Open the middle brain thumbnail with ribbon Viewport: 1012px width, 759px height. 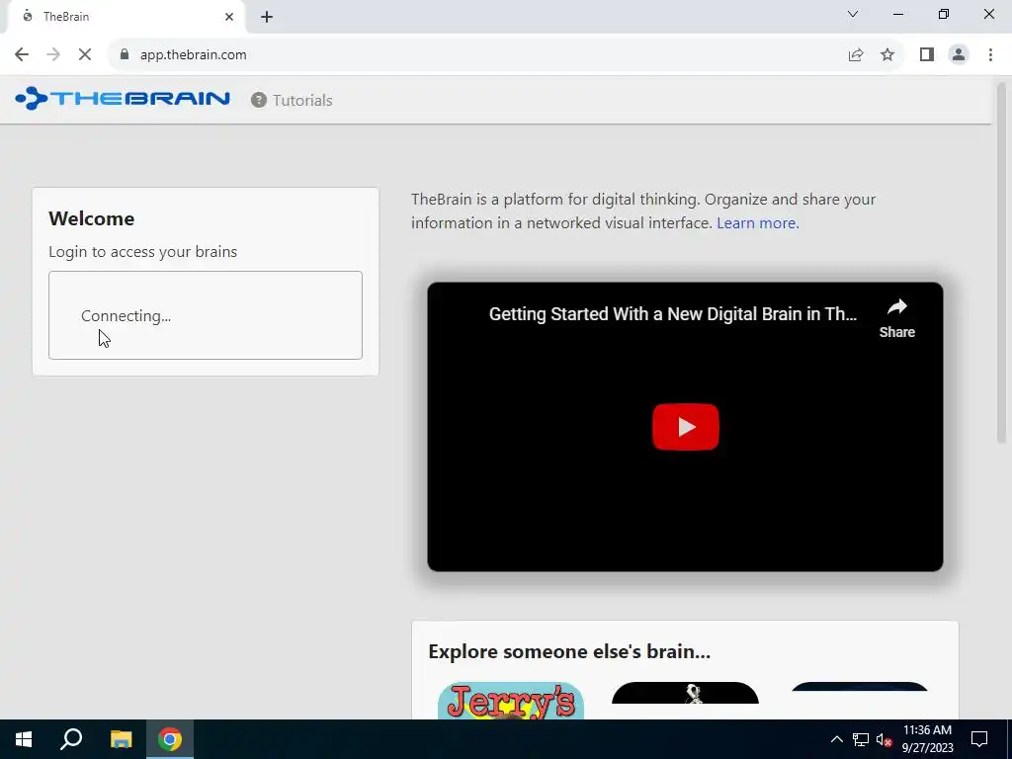[x=685, y=693]
